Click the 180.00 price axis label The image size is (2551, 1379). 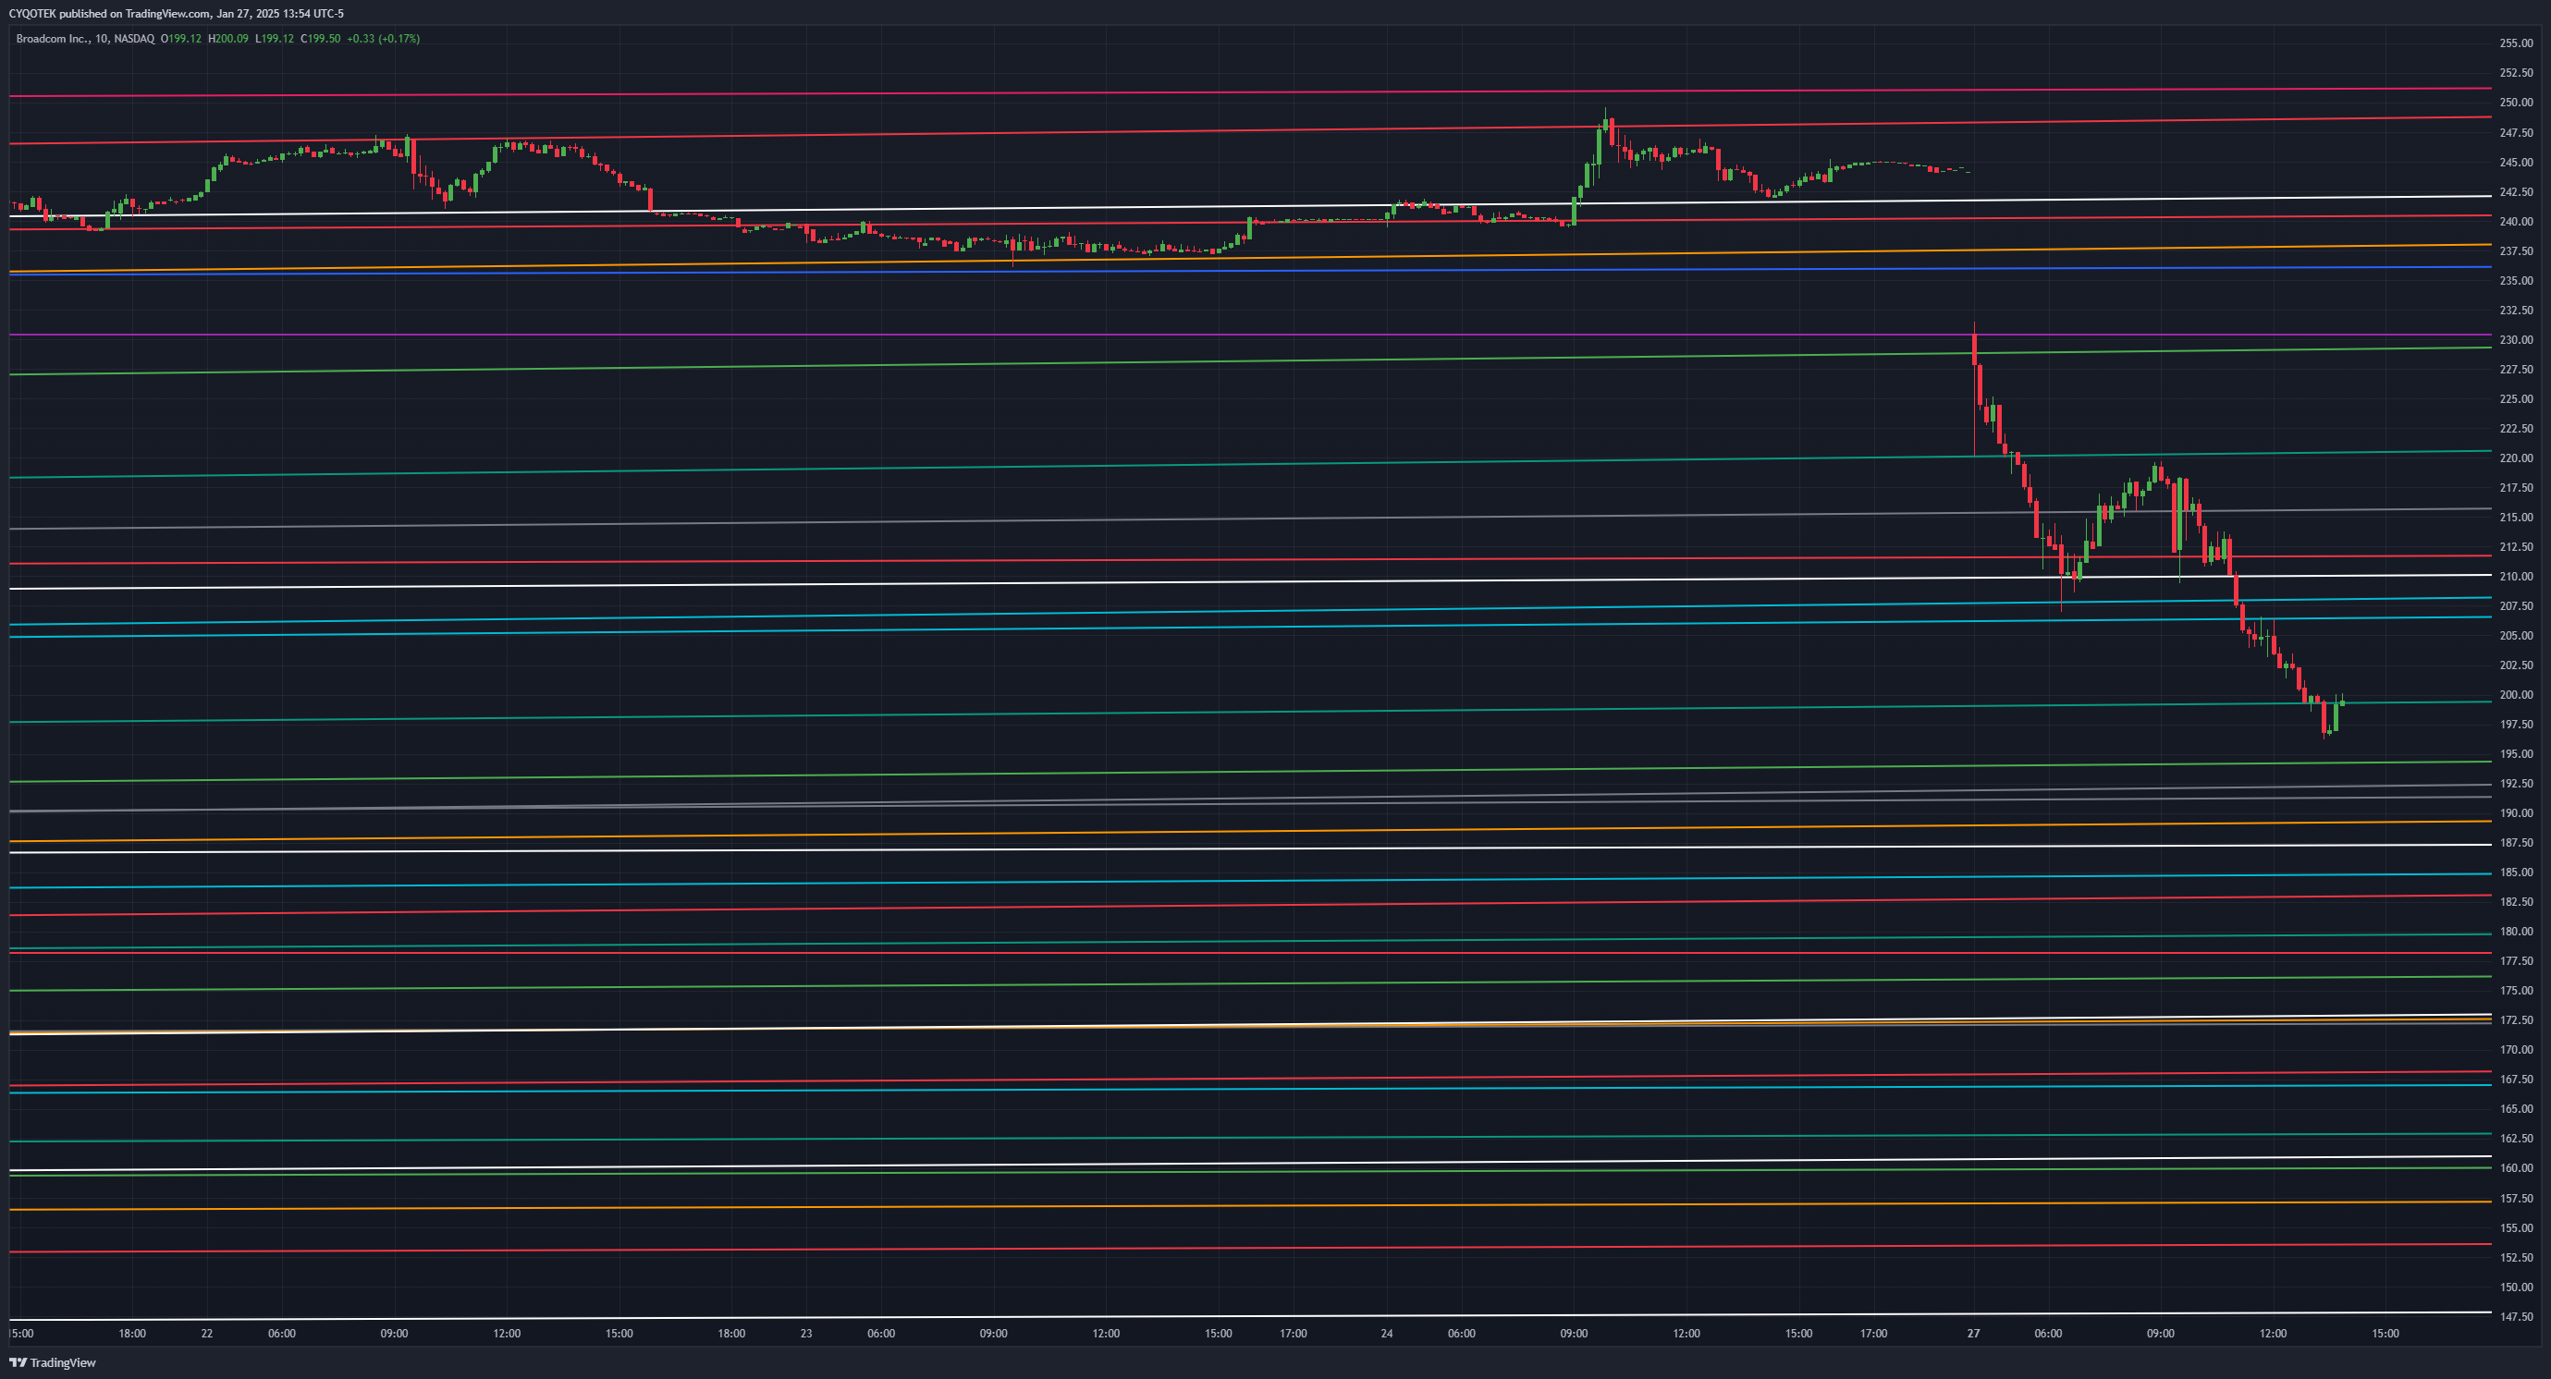pos(2517,932)
